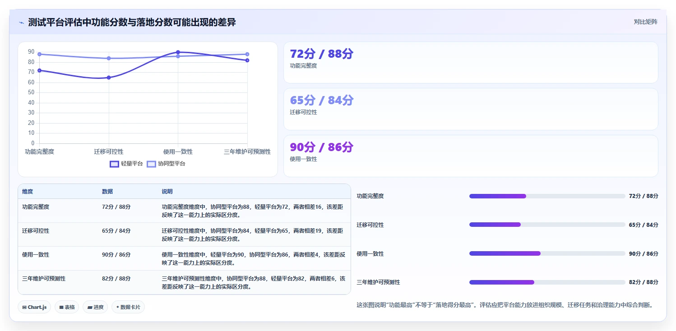
Task: Click the 72分 / 88分 progress value
Action: pos(644,196)
